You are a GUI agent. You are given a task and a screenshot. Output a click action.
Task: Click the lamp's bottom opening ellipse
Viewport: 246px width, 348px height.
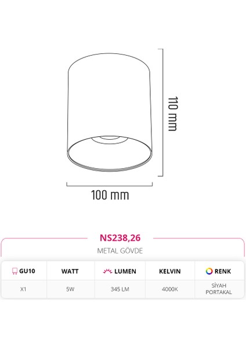[110, 154]
